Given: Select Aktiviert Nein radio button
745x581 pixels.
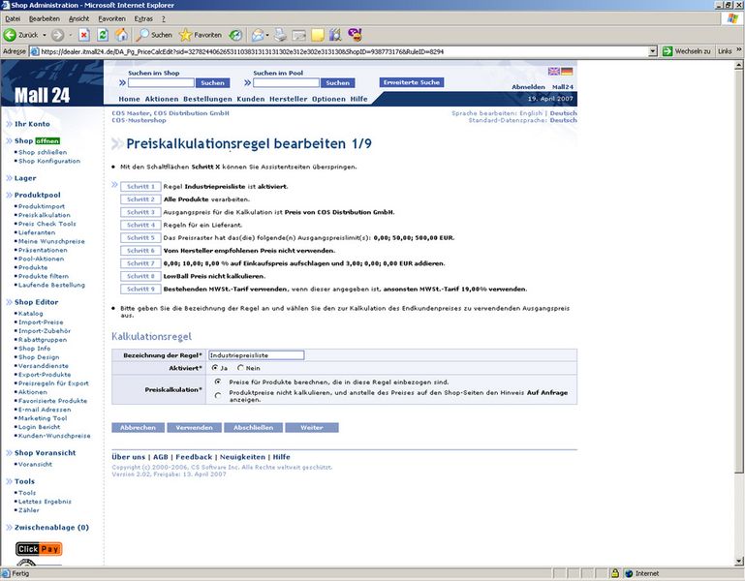Looking at the screenshot, I should click(240, 368).
